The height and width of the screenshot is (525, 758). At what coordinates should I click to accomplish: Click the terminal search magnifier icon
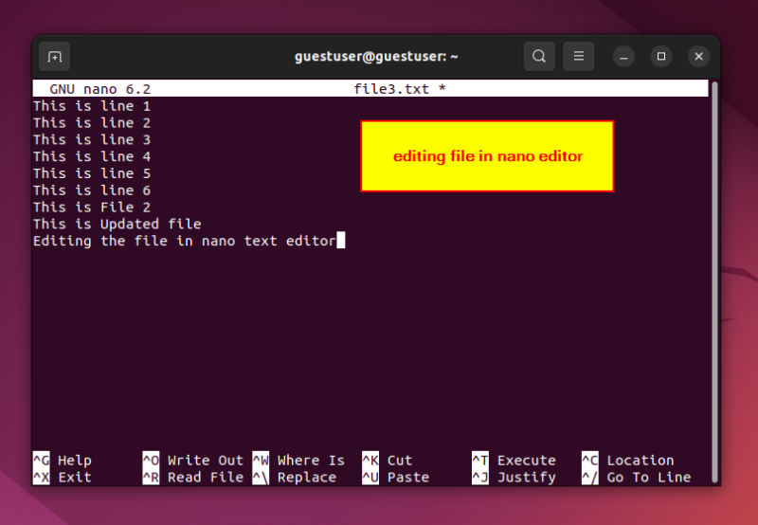pos(539,57)
